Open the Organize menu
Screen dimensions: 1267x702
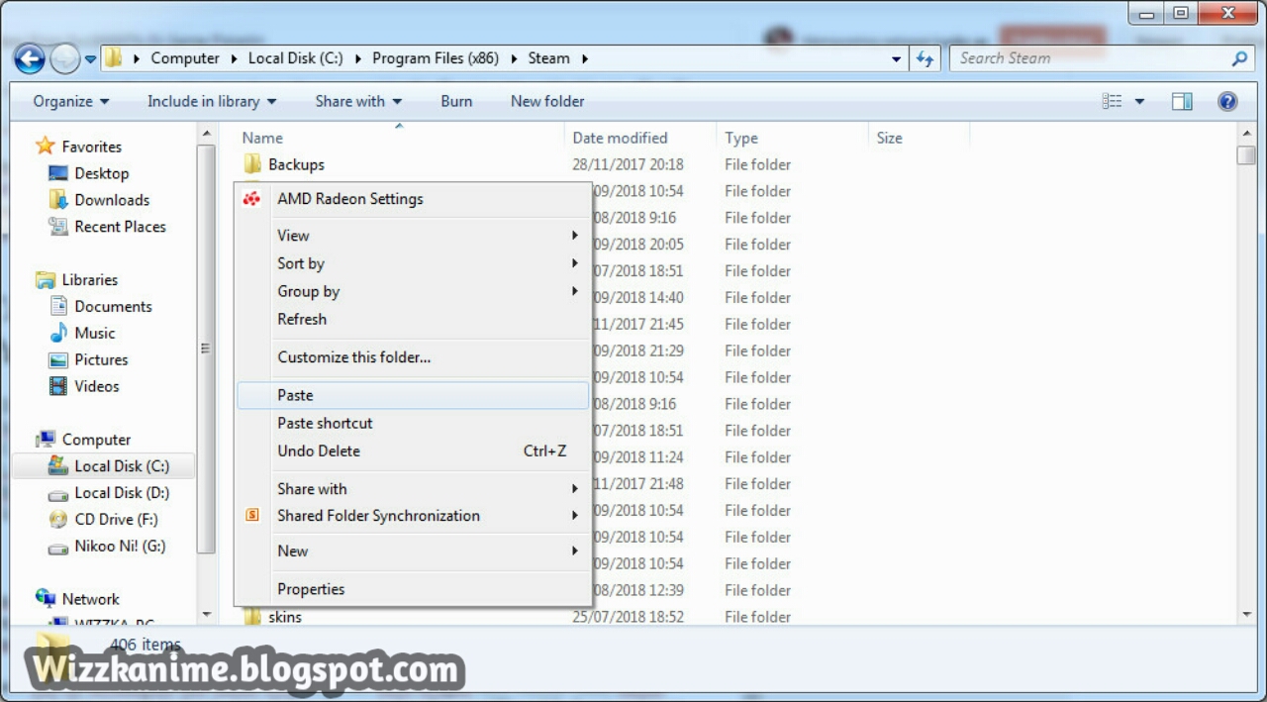click(70, 101)
